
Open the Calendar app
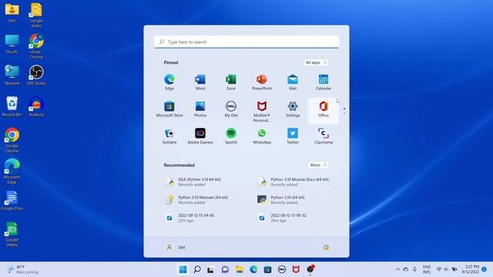(324, 82)
